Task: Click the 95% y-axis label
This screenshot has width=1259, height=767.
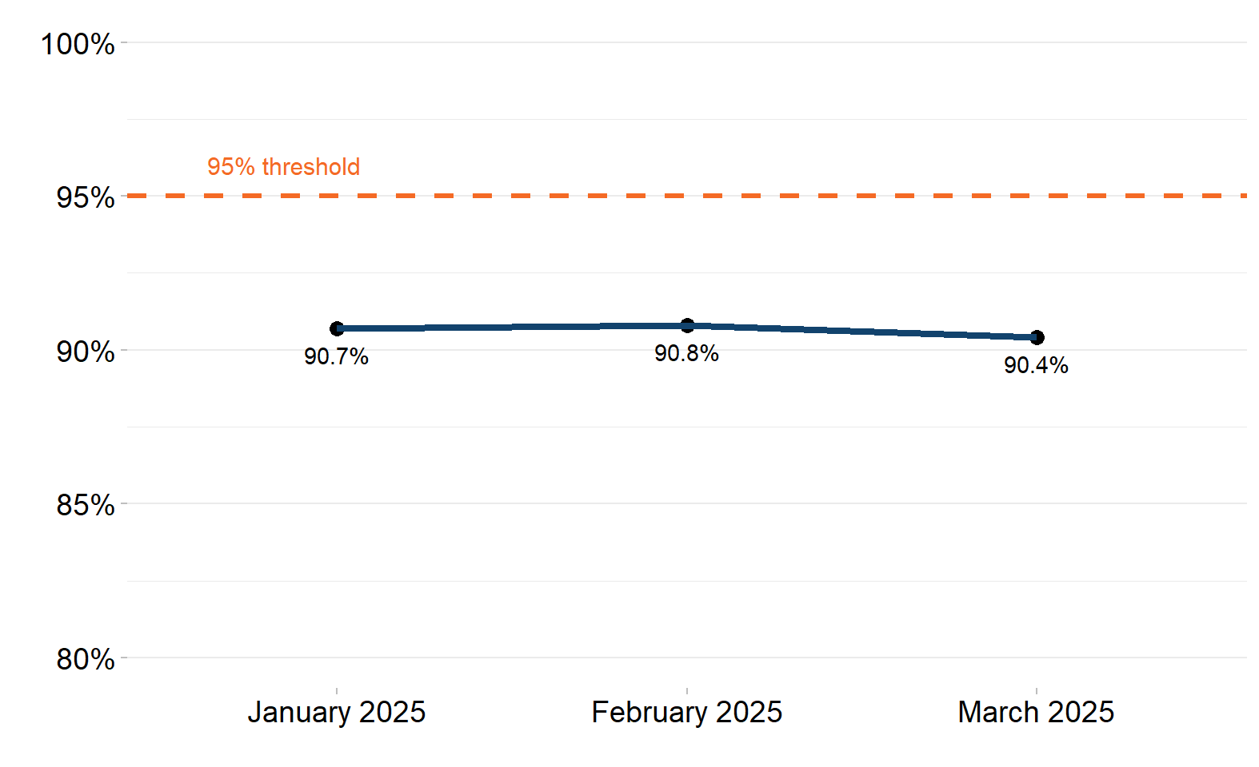Action: pyautogui.click(x=86, y=197)
